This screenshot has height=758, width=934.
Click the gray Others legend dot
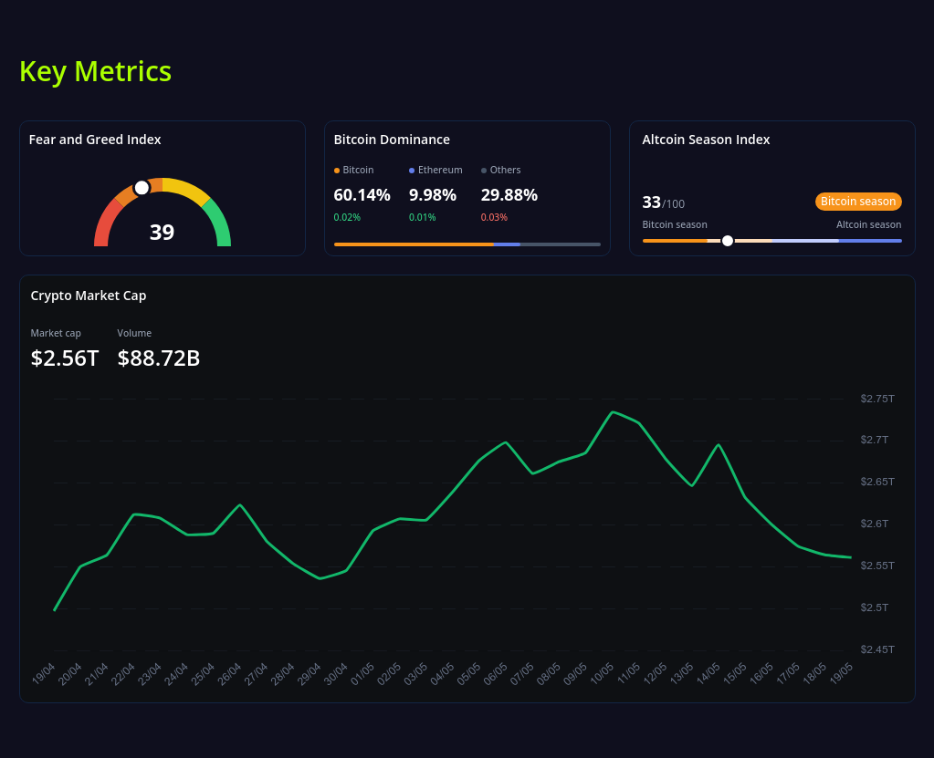pos(484,171)
